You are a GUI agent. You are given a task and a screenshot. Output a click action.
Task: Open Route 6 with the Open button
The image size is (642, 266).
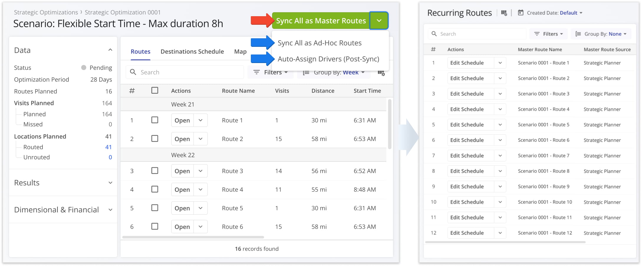[x=182, y=227]
